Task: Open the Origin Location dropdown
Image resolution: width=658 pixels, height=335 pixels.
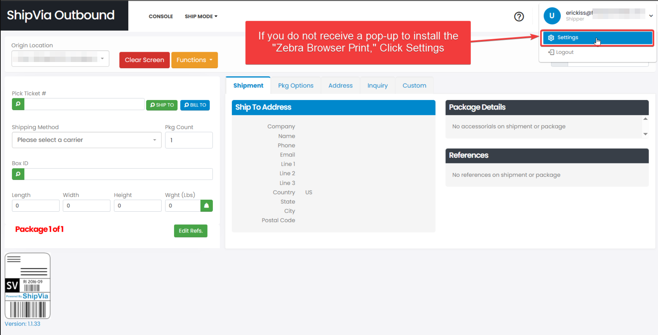Action: 60,59
